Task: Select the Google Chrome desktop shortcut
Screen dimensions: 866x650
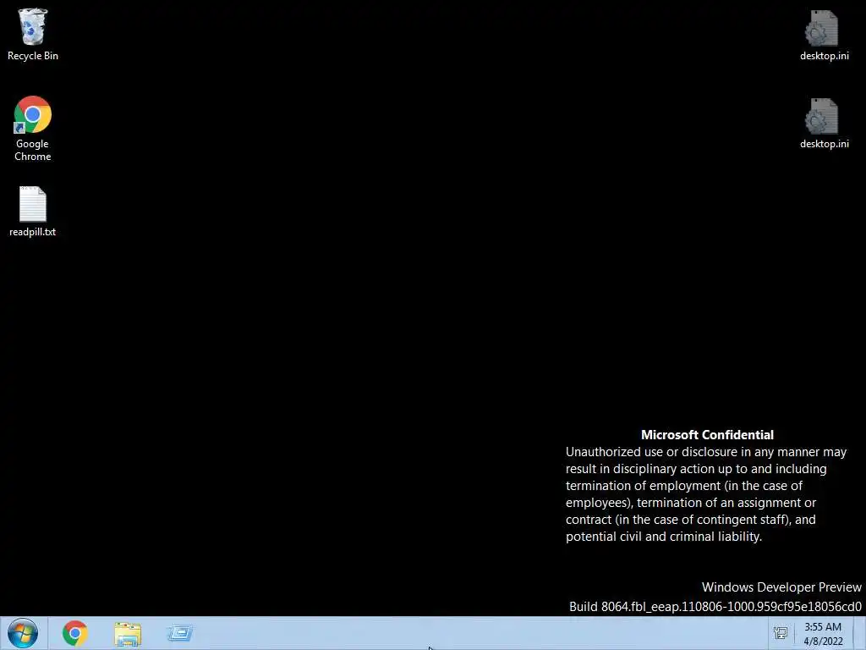Action: pyautogui.click(x=33, y=129)
